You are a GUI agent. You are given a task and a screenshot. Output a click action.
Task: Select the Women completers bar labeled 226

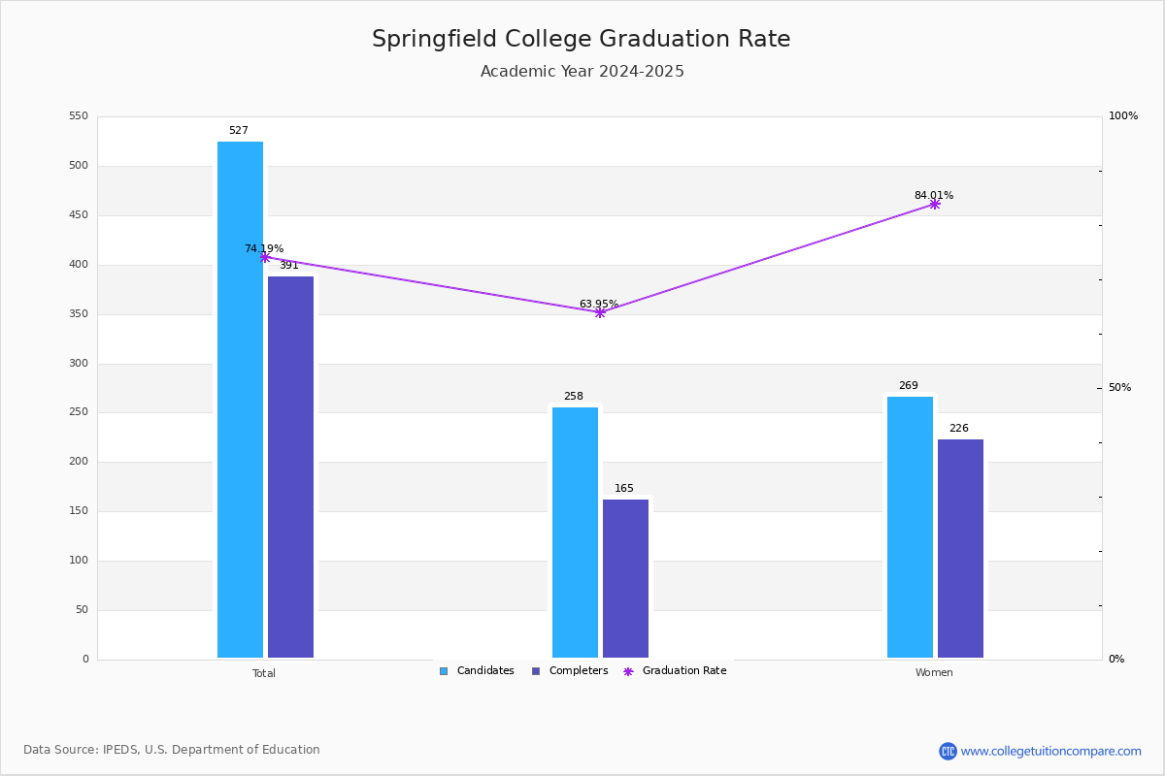(960, 548)
